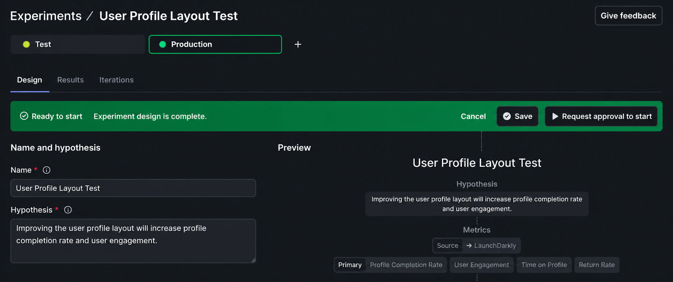Switch to the Test environment

78,44
